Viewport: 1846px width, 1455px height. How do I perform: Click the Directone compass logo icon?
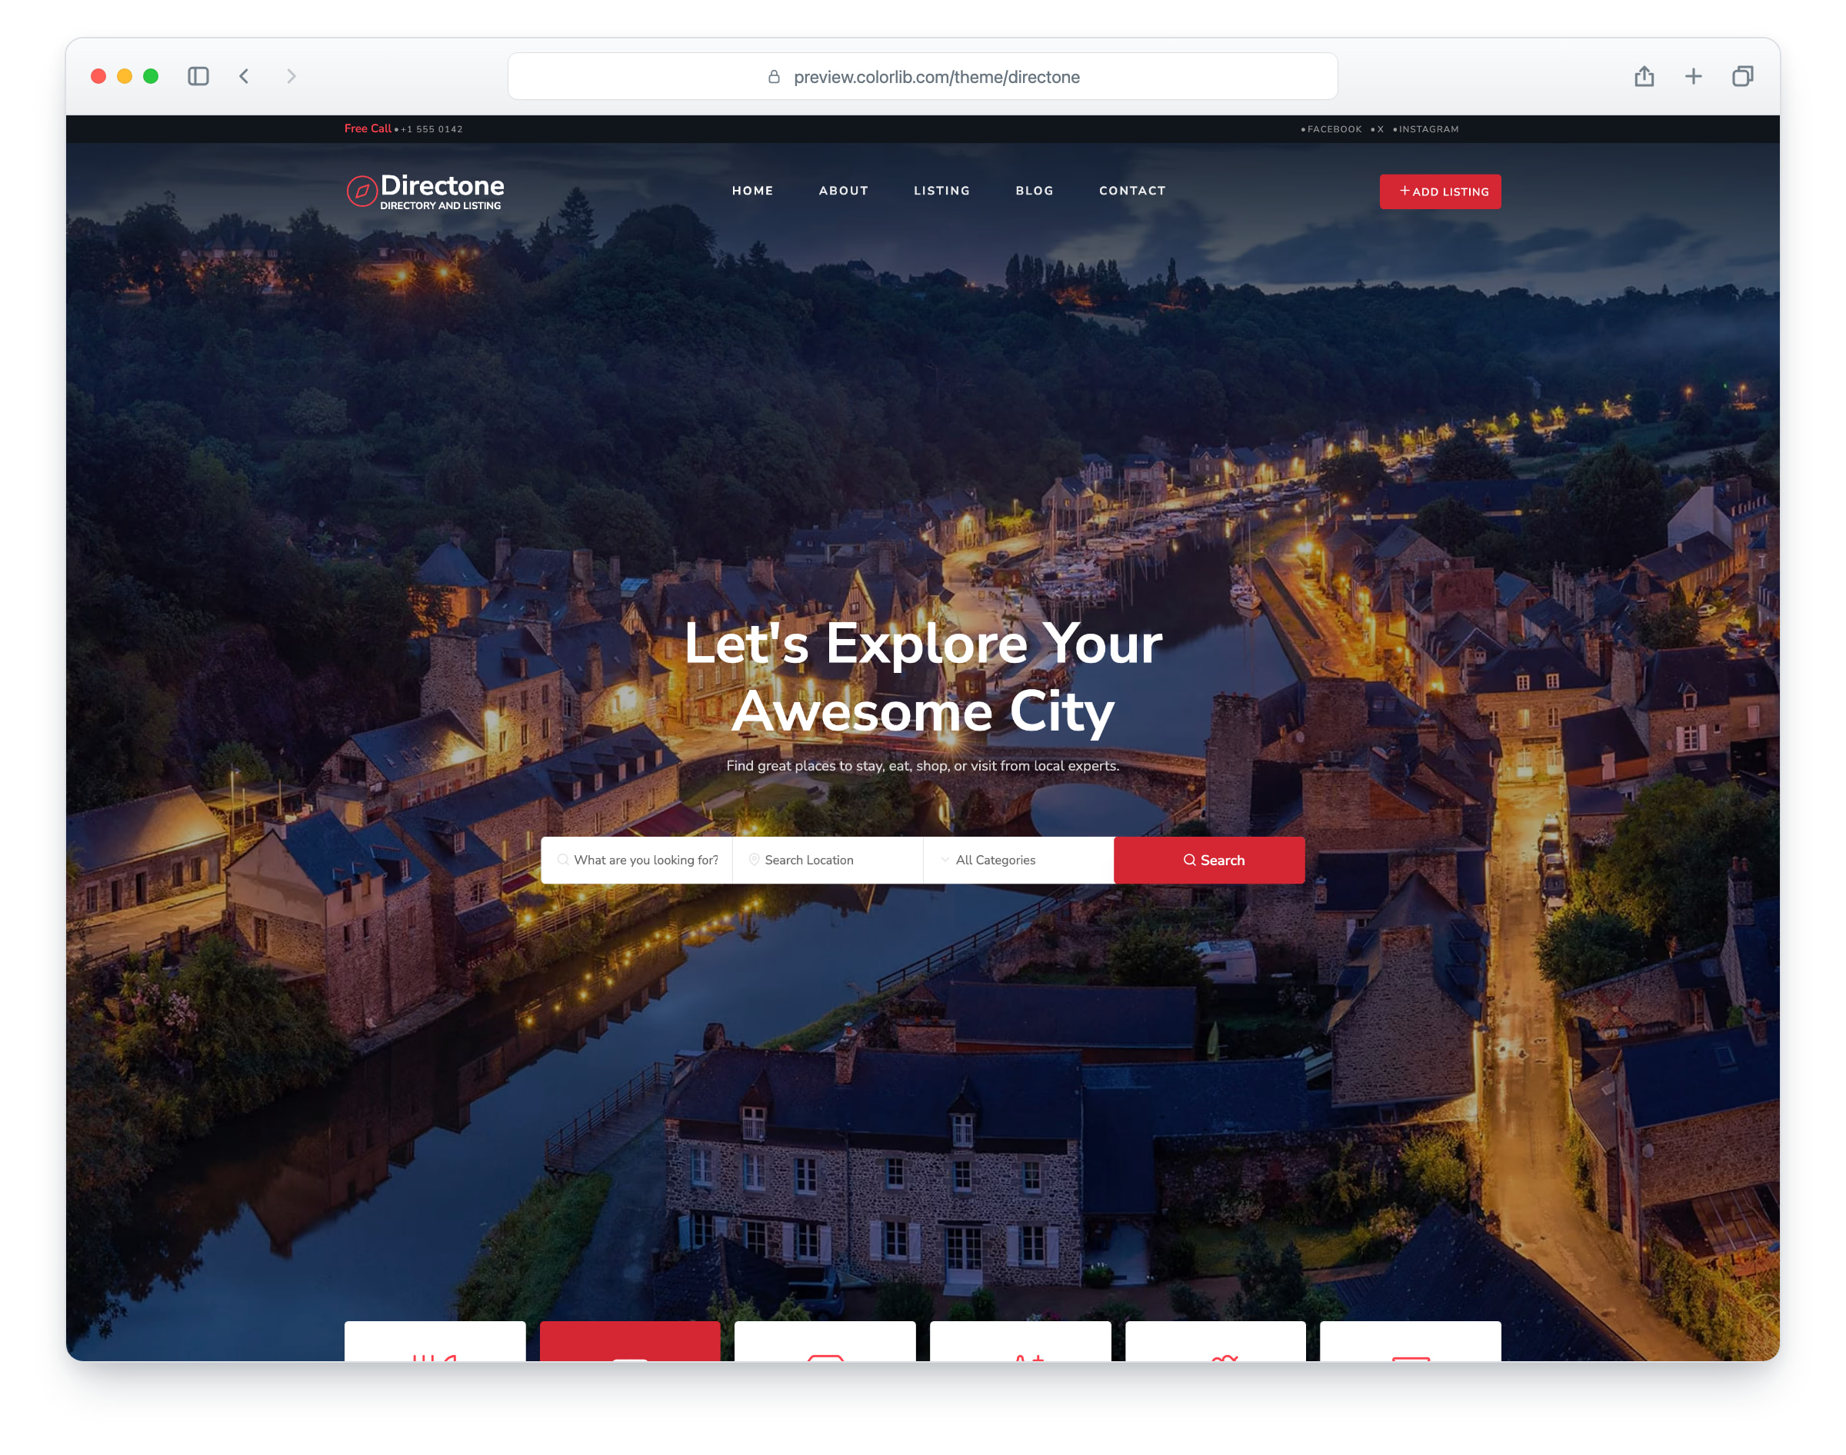[x=362, y=191]
